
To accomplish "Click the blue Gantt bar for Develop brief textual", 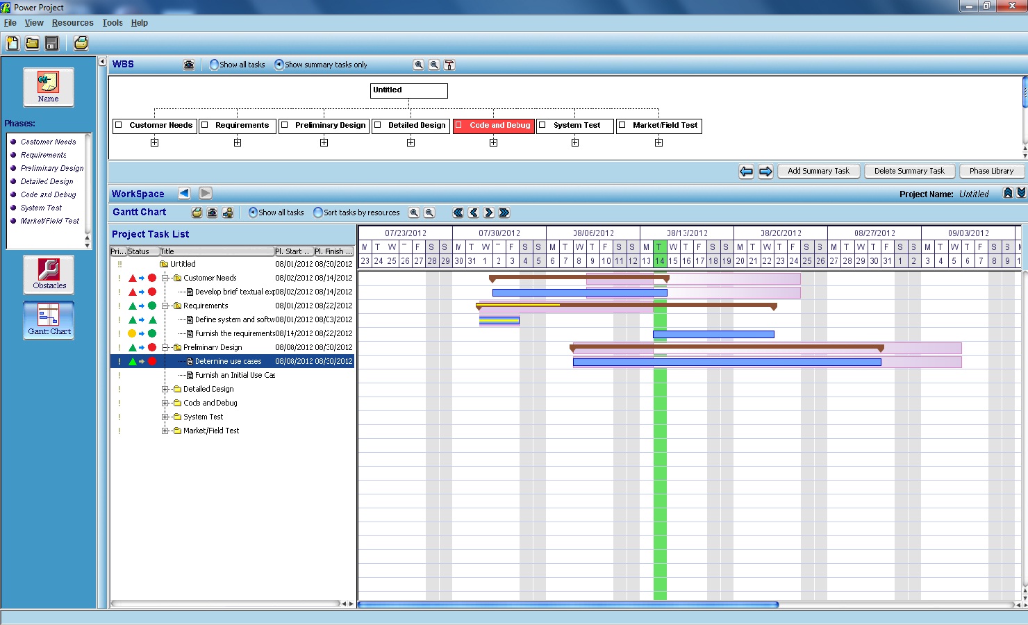I will [580, 292].
